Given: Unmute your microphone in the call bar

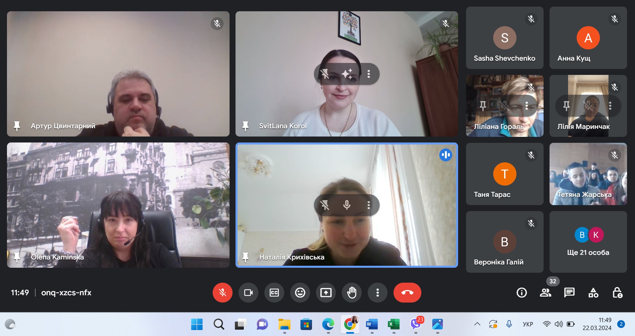Looking at the screenshot, I should [222, 293].
